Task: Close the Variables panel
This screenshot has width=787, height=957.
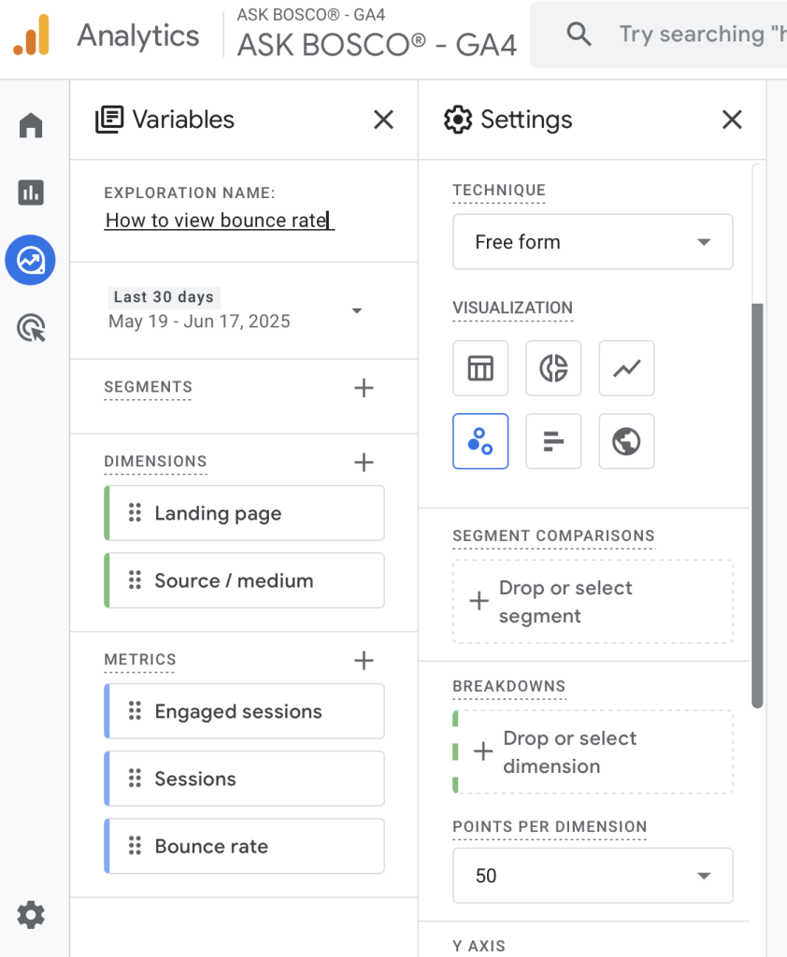Action: [x=383, y=120]
